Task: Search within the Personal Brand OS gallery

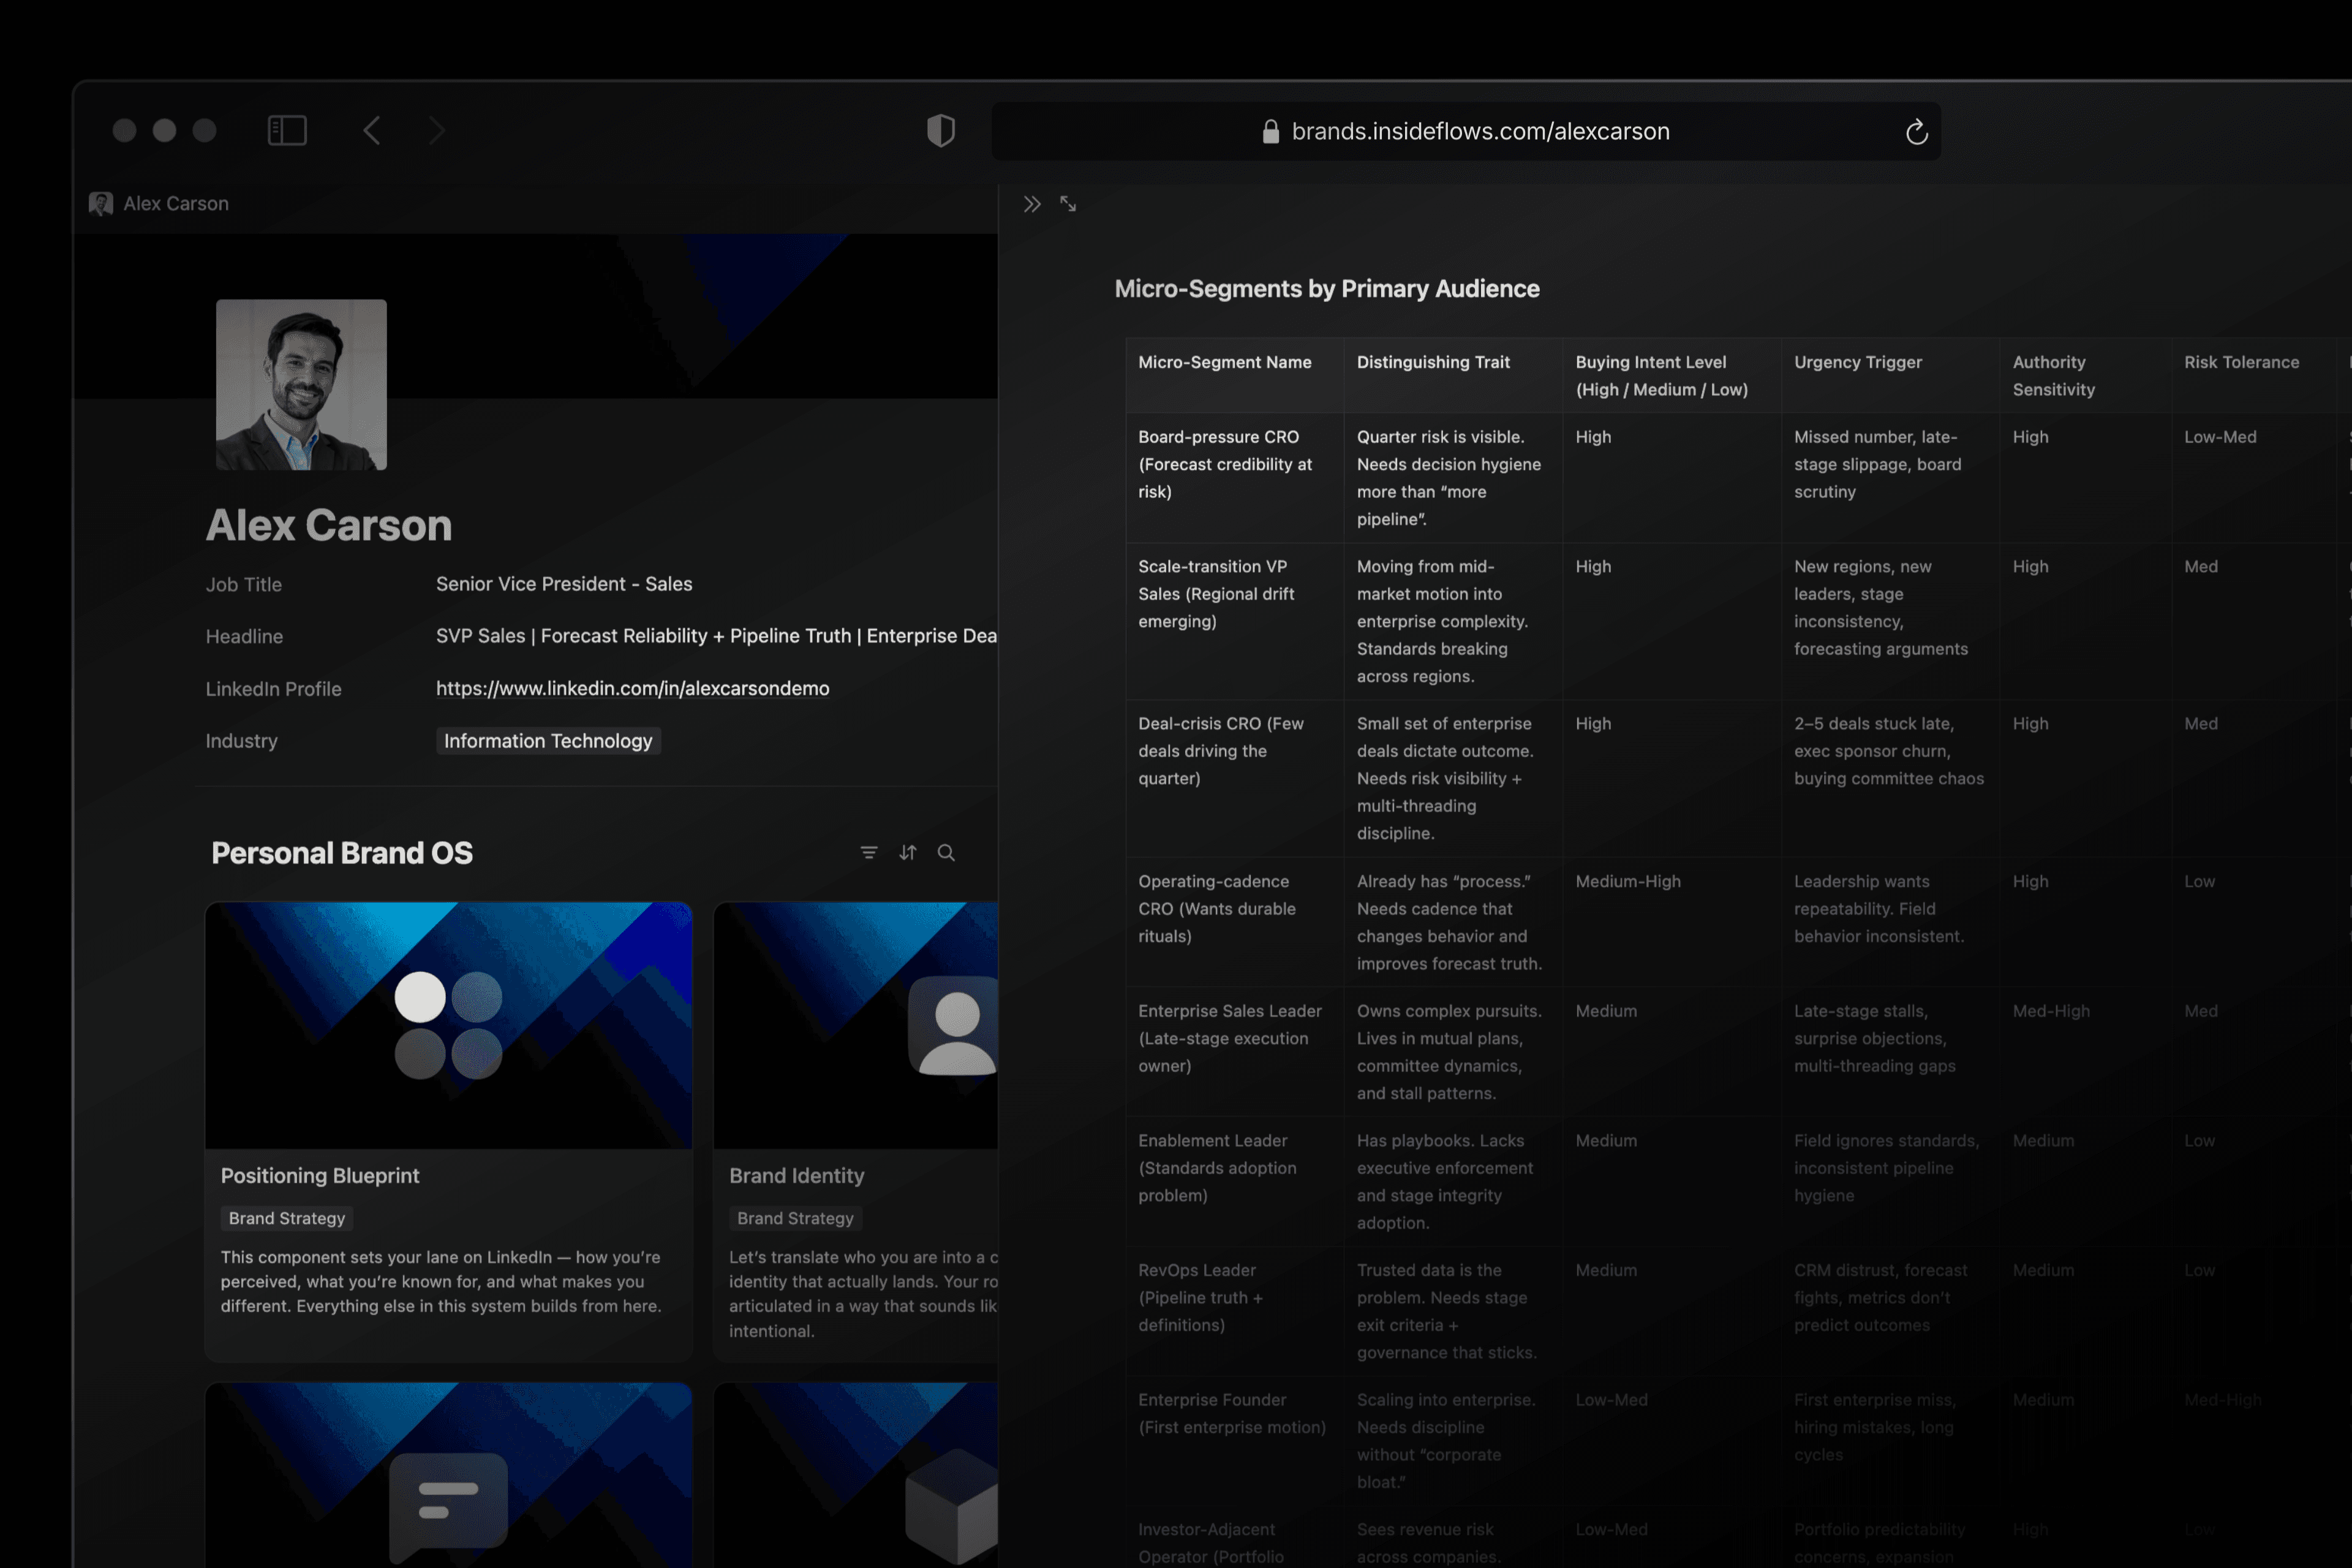Action: point(946,853)
